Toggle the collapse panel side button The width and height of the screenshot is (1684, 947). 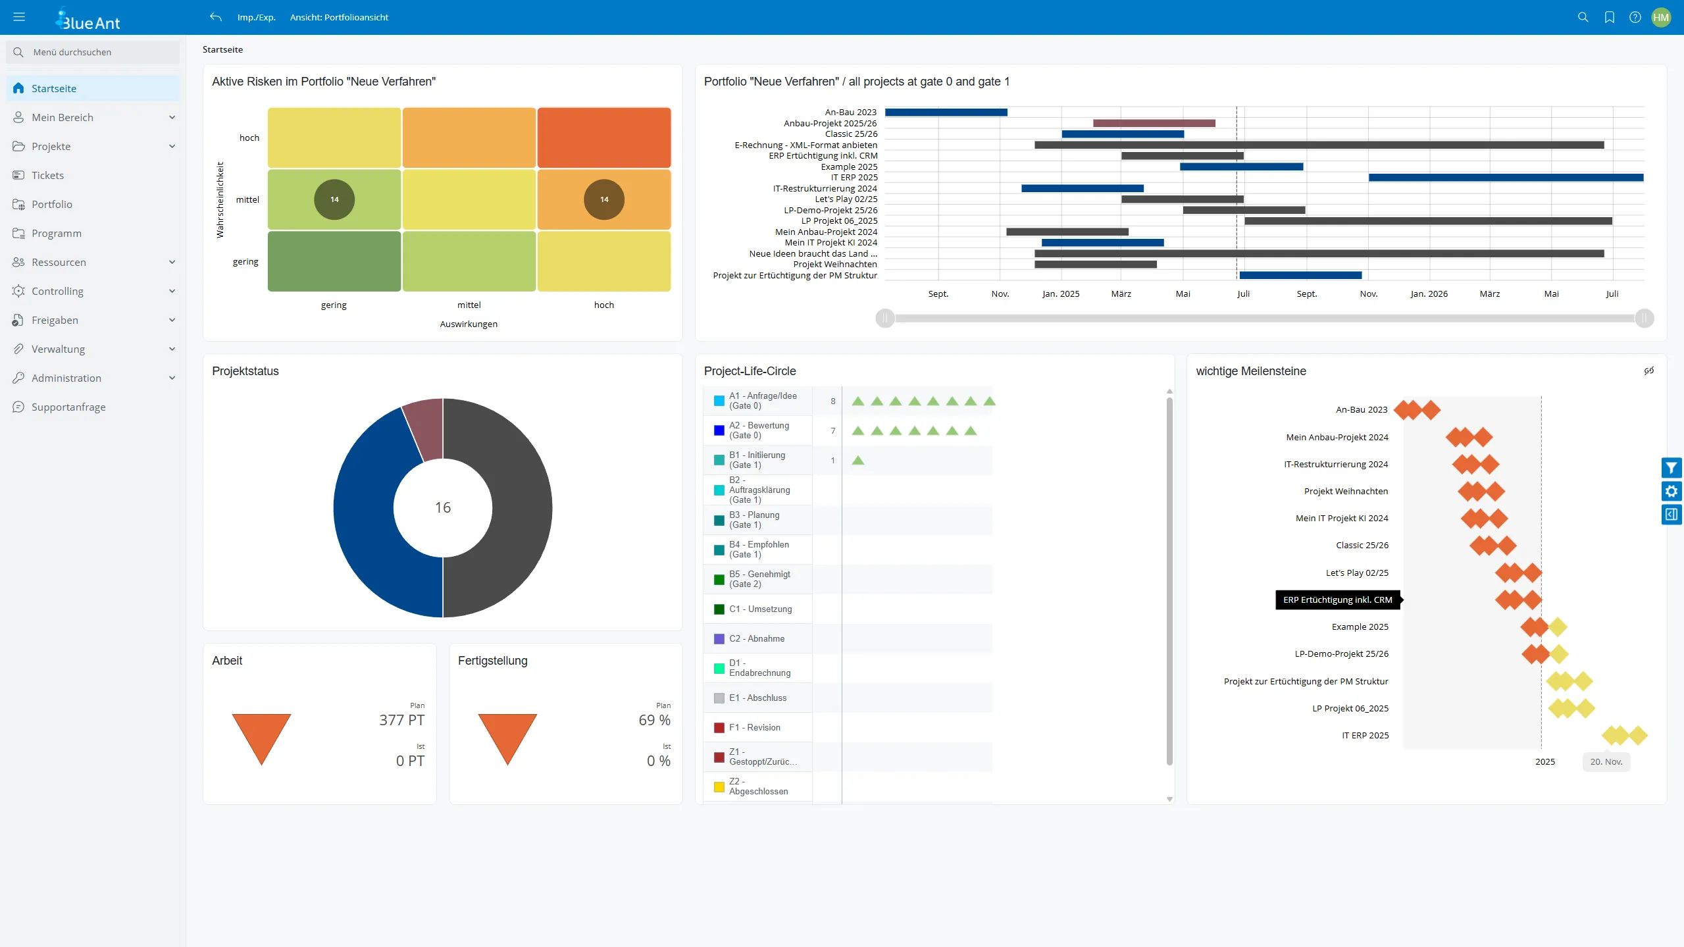pos(1671,514)
